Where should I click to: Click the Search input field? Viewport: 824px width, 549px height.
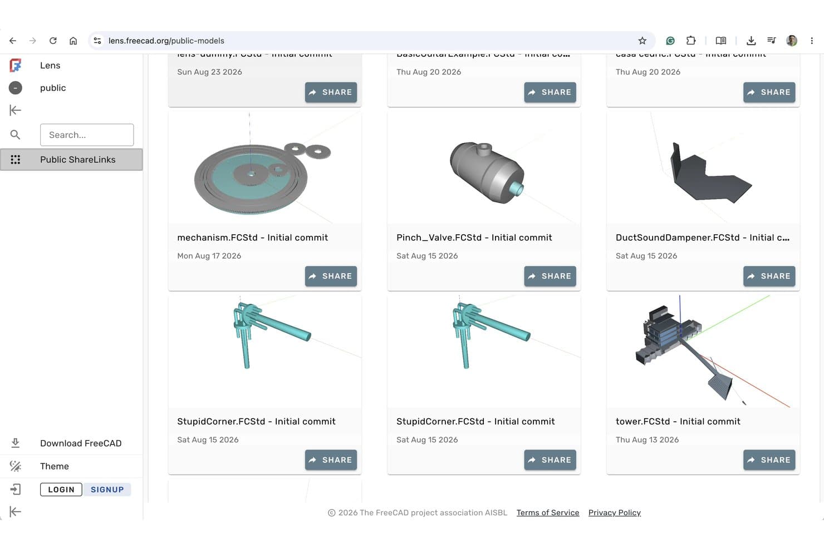point(87,135)
